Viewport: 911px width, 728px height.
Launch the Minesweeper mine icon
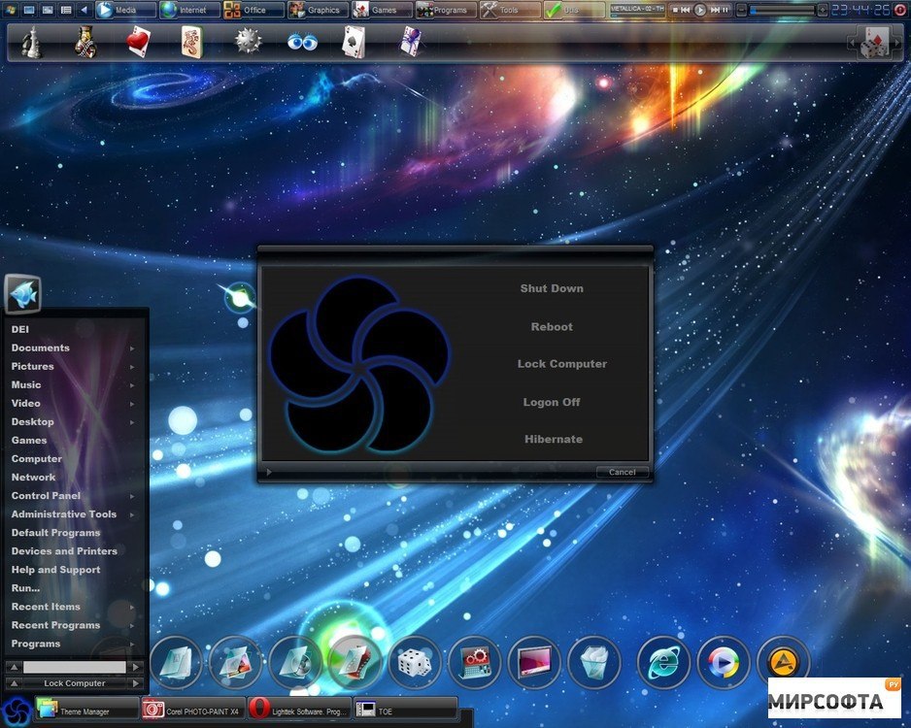(x=248, y=42)
